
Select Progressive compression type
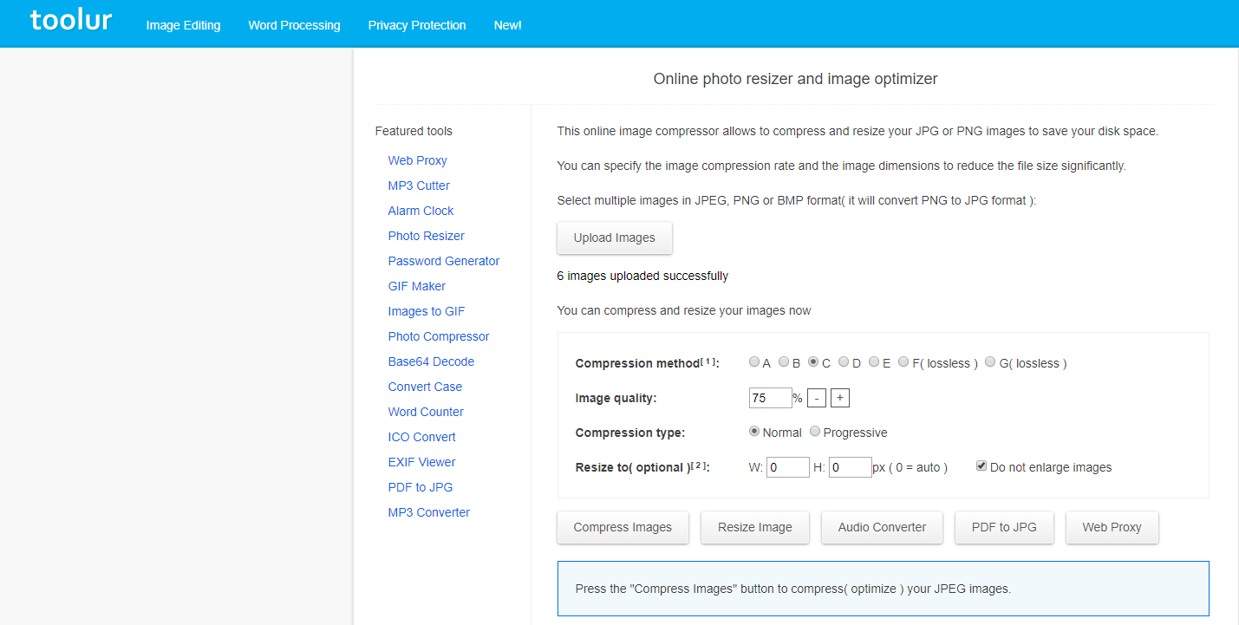click(815, 432)
